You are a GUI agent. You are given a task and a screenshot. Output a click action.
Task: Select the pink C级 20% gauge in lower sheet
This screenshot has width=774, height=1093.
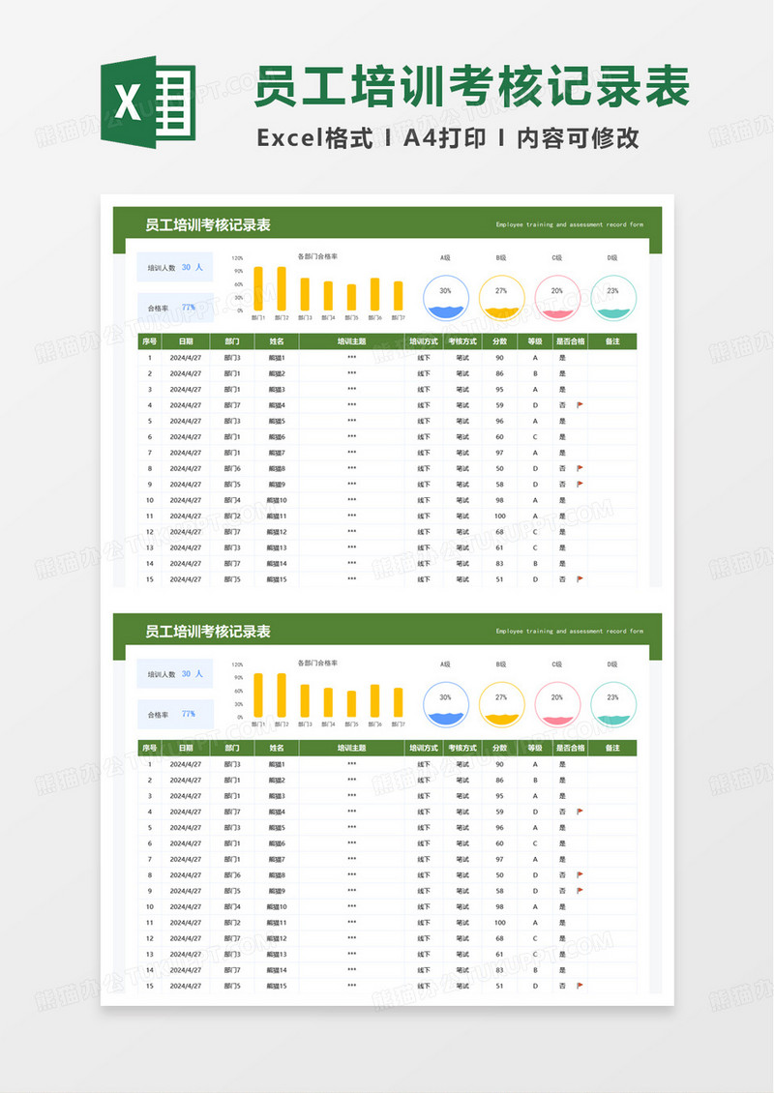coord(557,705)
